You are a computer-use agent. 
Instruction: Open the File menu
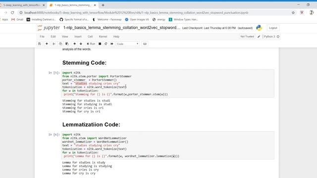(42, 37)
